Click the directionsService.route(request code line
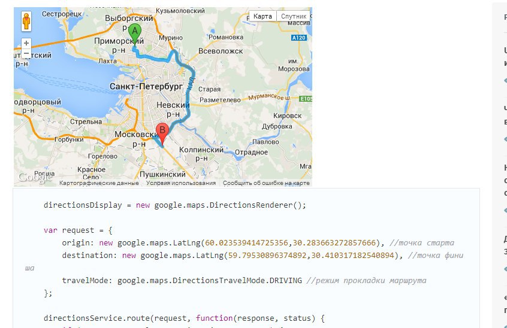 pyautogui.click(x=185, y=318)
